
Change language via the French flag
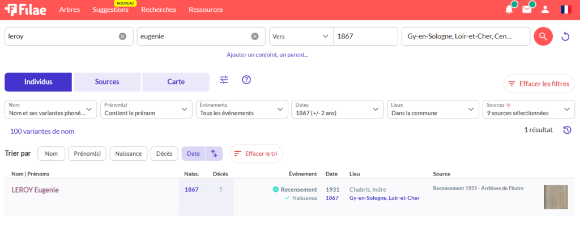[x=565, y=10]
